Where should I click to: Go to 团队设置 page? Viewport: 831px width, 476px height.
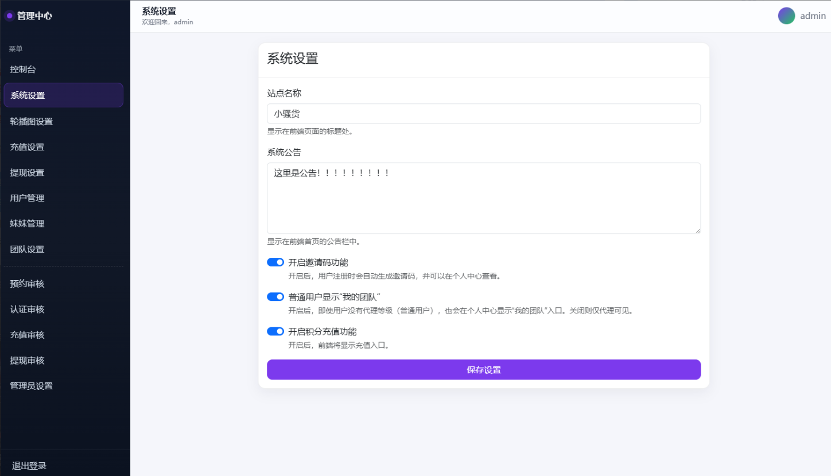click(x=64, y=249)
